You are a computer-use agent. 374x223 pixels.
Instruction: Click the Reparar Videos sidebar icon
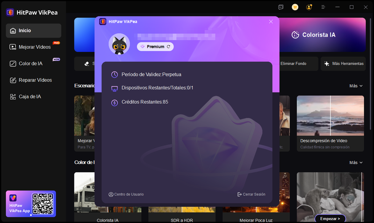(13, 80)
